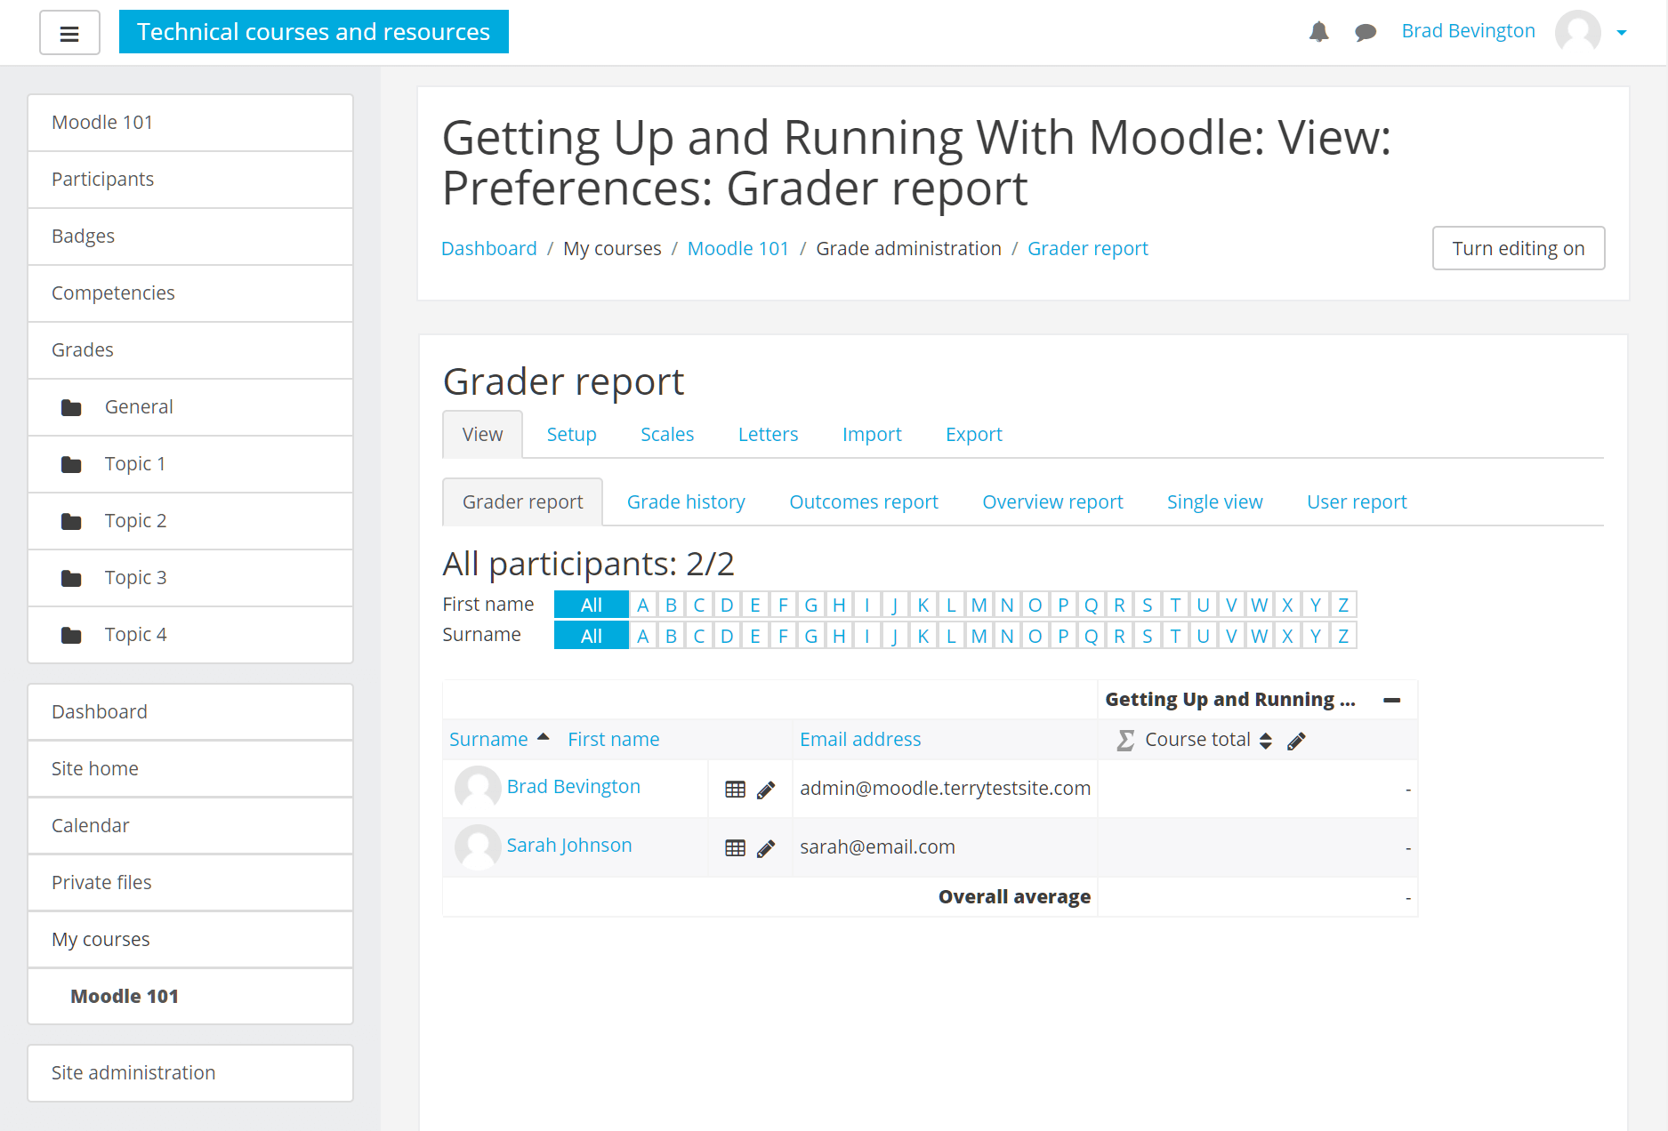Open Brad Bevington name in header
Screen dimensions: 1668x1131
(x=1468, y=31)
